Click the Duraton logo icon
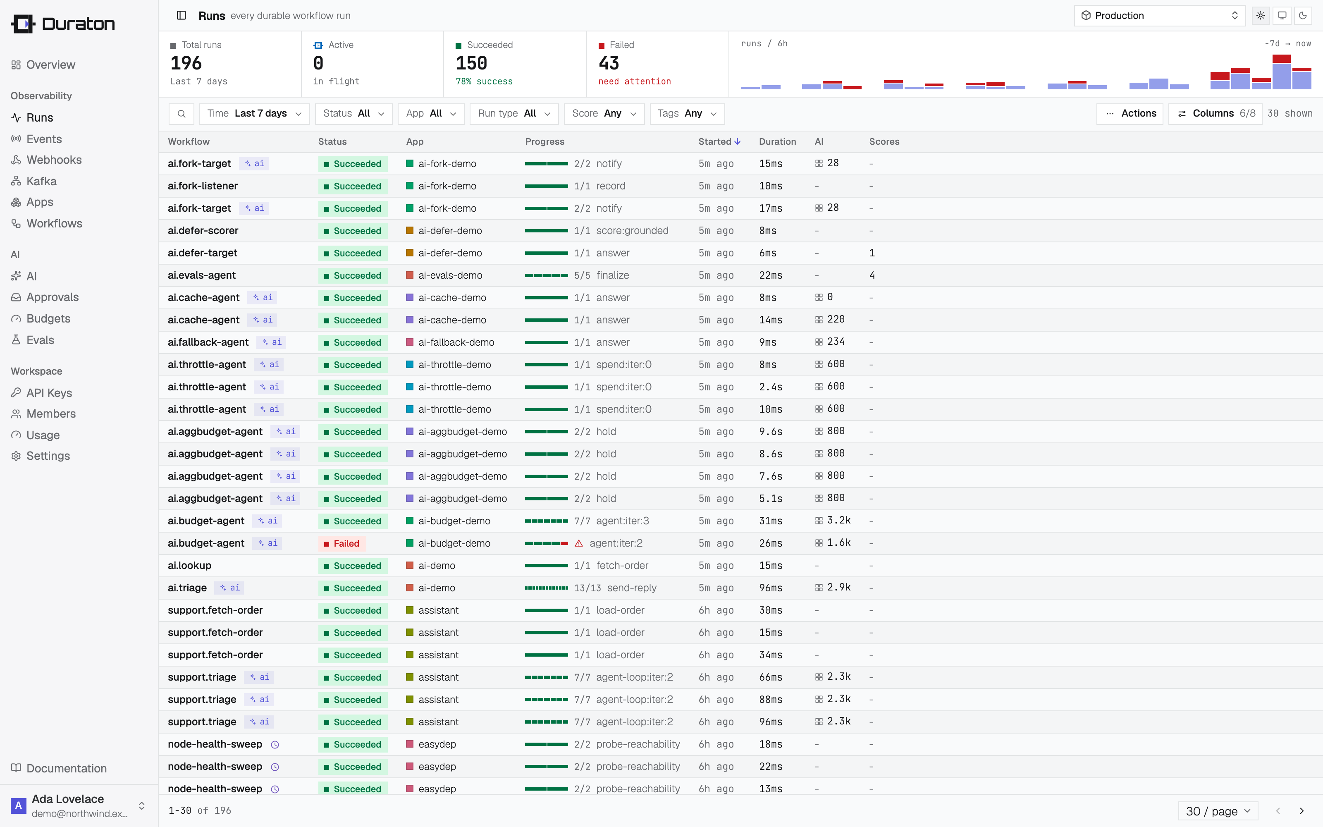Image resolution: width=1323 pixels, height=827 pixels. pos(23,24)
